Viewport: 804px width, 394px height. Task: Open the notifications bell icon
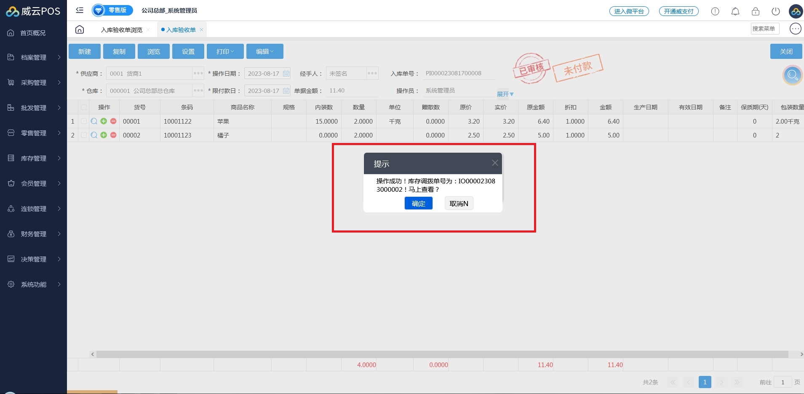point(735,11)
